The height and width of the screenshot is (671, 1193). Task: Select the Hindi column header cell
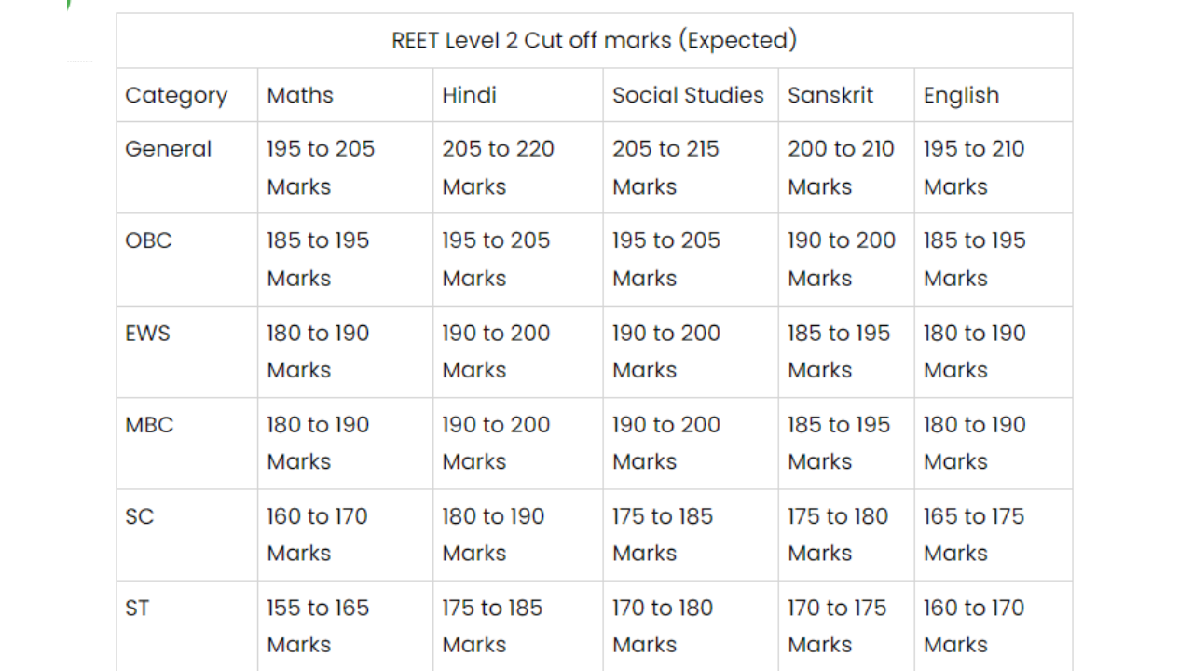469,95
